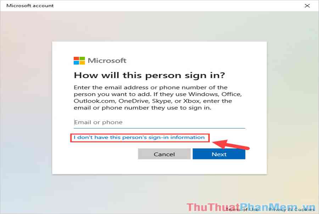Close the Microsoft account window

[x=307, y=6]
